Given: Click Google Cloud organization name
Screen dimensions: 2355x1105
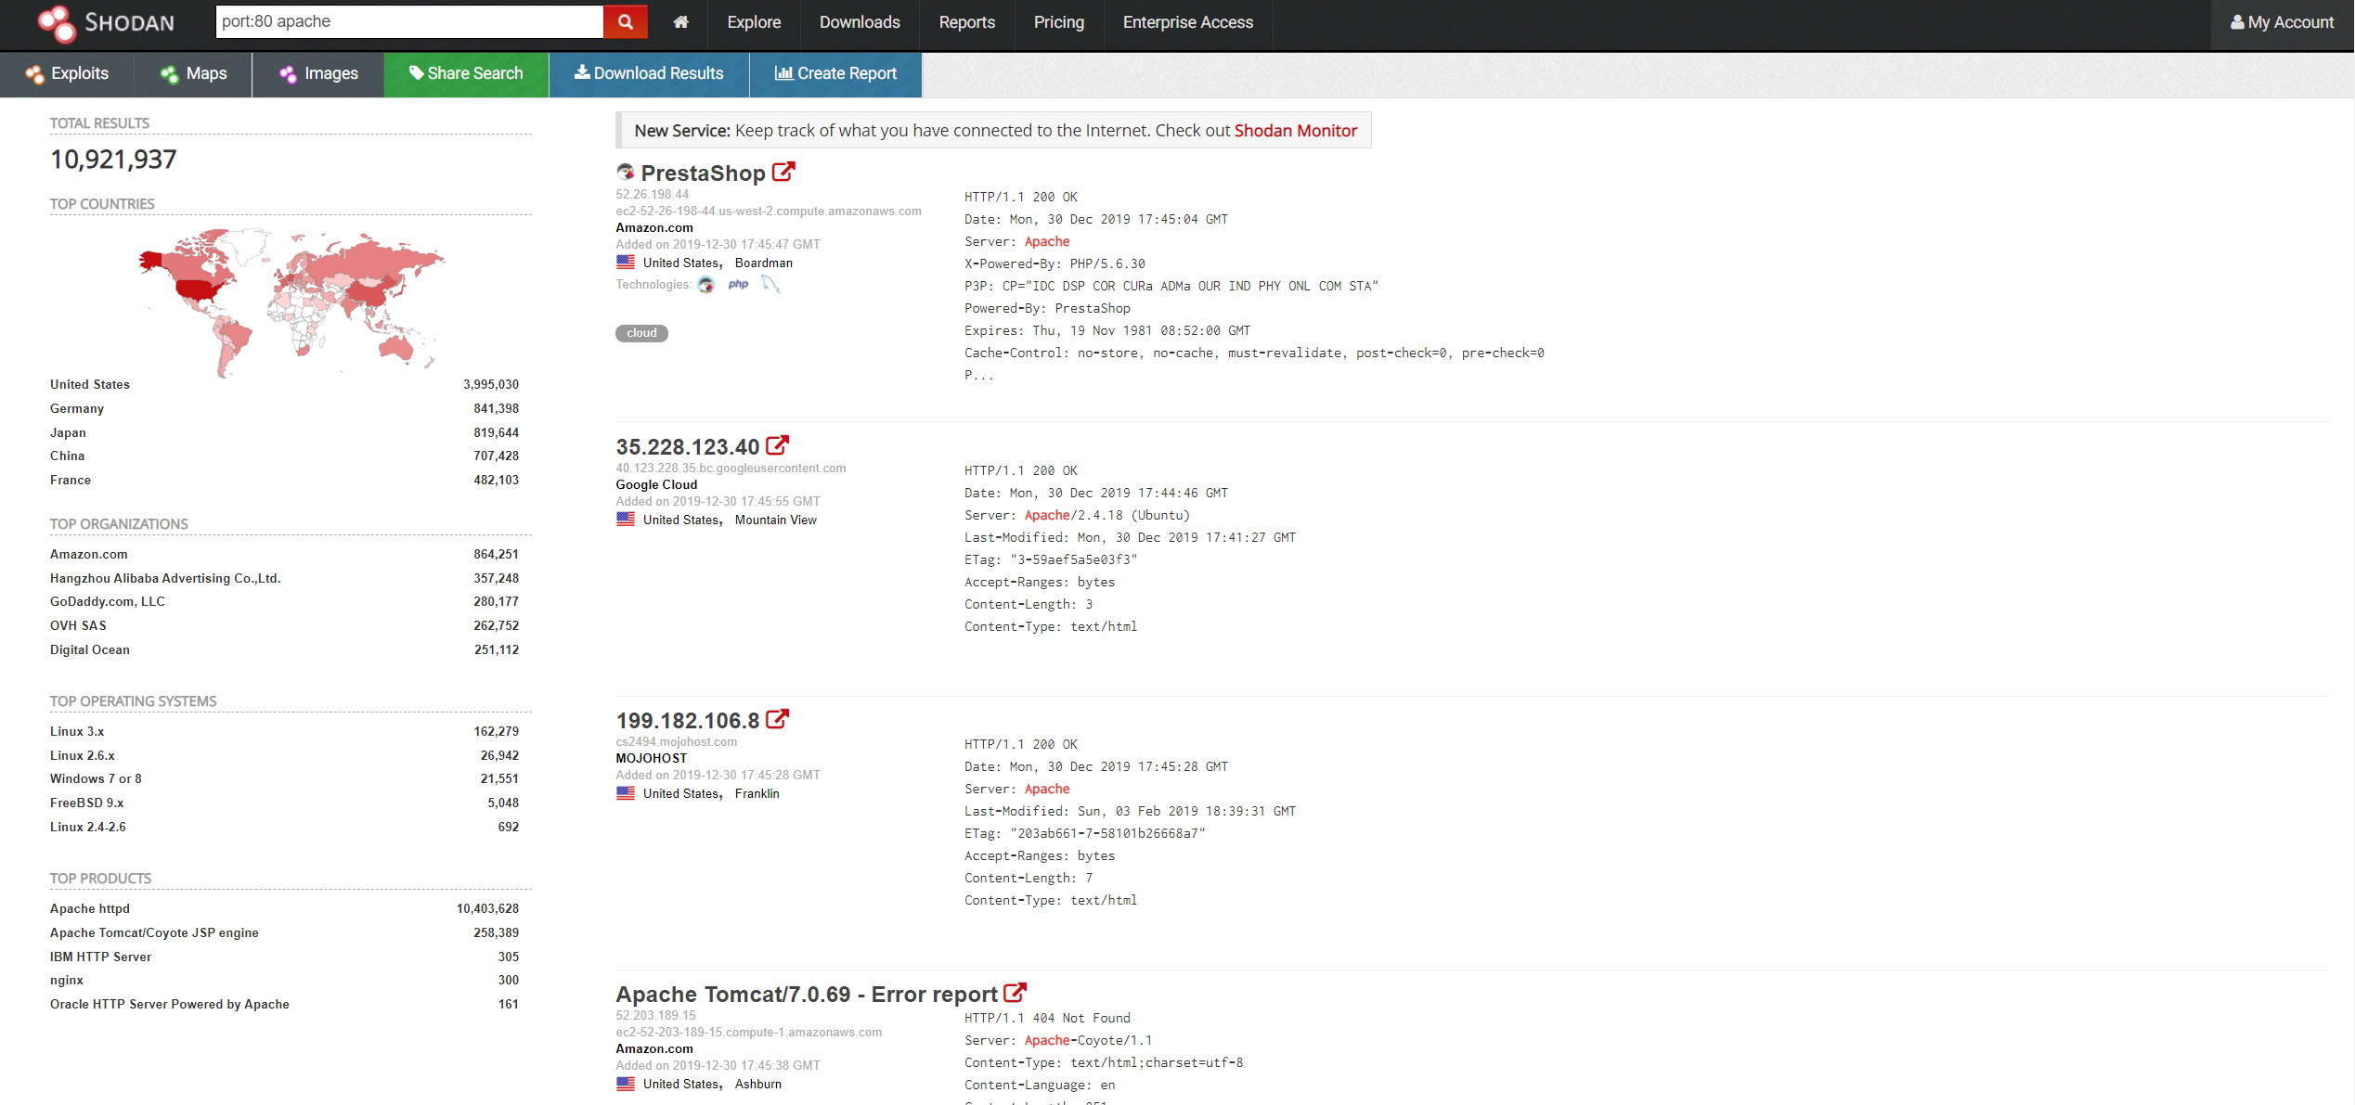Looking at the screenshot, I should point(656,484).
